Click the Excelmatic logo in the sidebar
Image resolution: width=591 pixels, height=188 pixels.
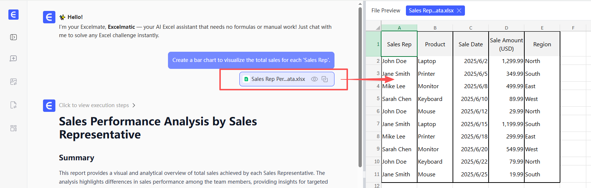13,15
